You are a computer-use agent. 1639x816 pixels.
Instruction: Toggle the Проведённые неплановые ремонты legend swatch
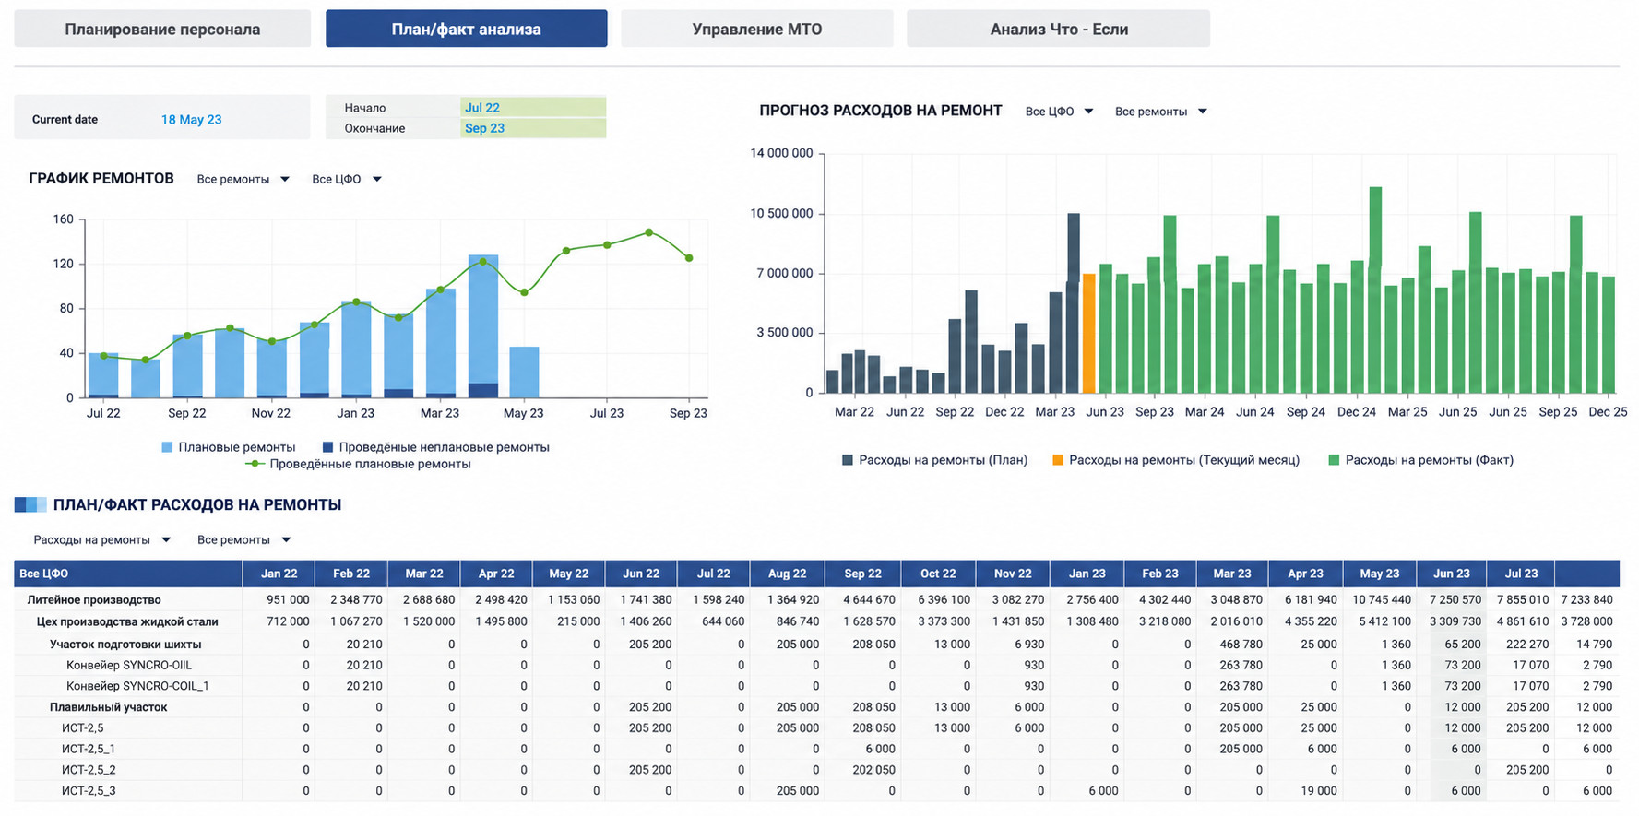tap(327, 447)
